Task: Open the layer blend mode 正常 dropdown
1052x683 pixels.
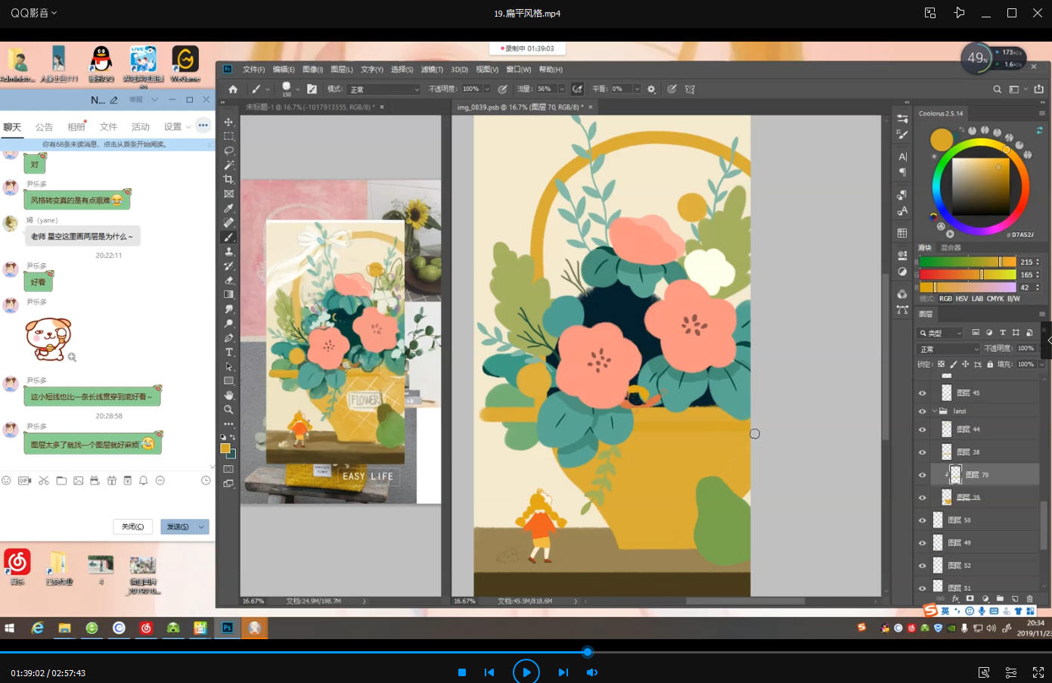Action: click(948, 349)
